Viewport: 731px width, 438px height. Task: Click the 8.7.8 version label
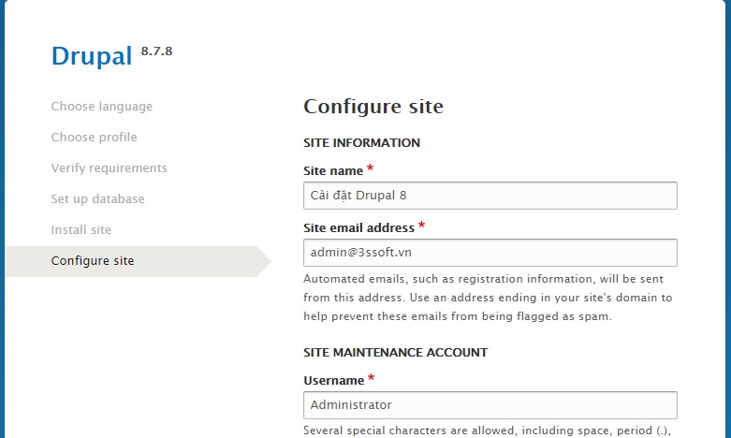(x=156, y=51)
